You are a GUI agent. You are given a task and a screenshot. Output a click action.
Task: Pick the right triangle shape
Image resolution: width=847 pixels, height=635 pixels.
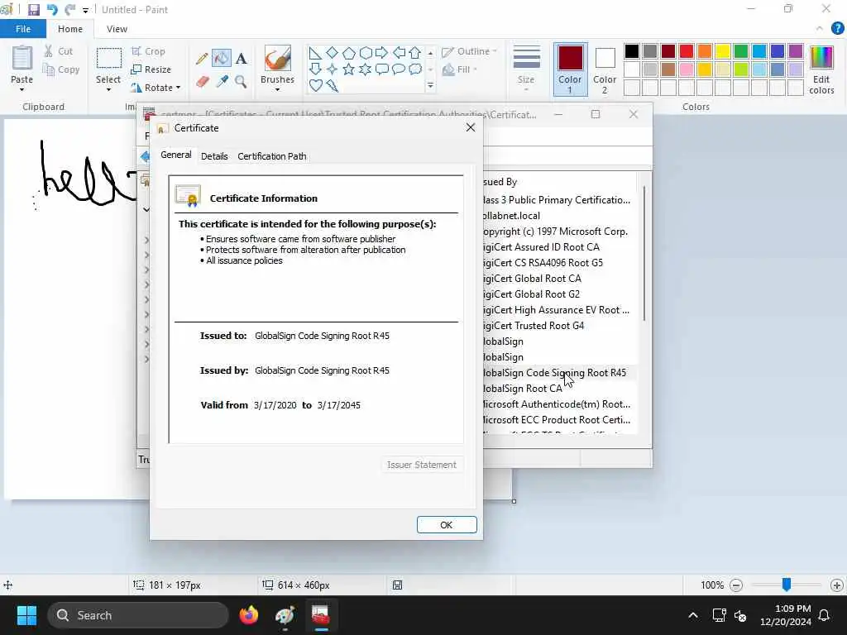pyautogui.click(x=315, y=53)
